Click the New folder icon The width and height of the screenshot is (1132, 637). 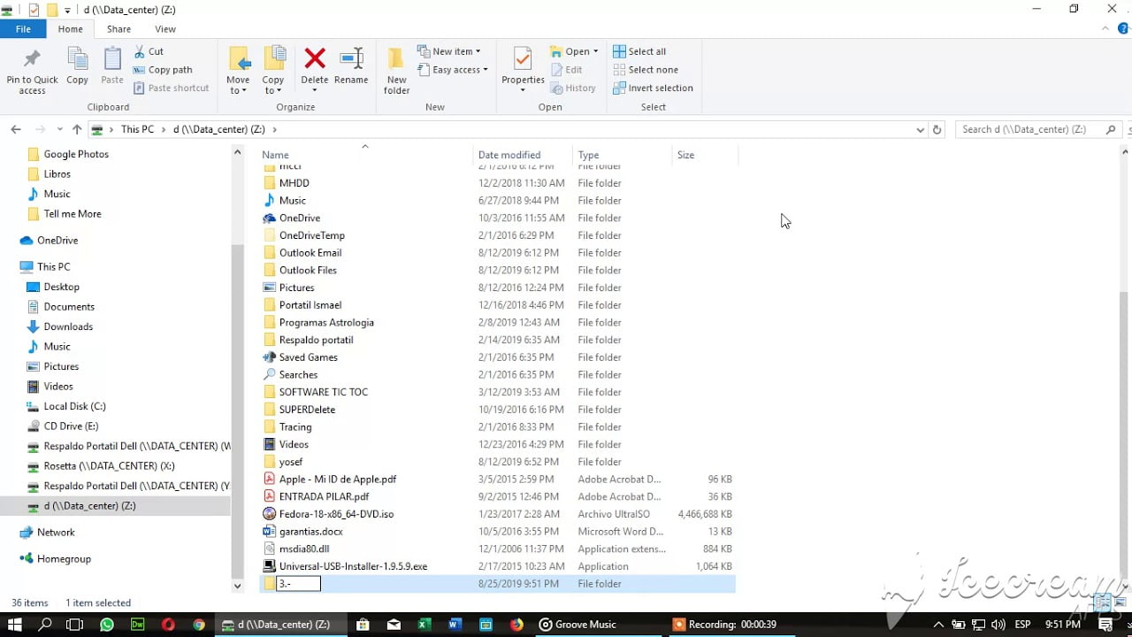[396, 60]
